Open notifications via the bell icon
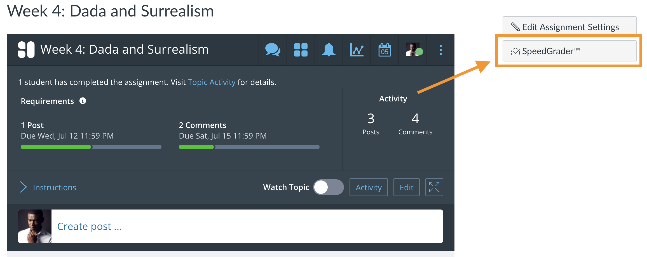This screenshot has height=257, width=647. click(329, 50)
